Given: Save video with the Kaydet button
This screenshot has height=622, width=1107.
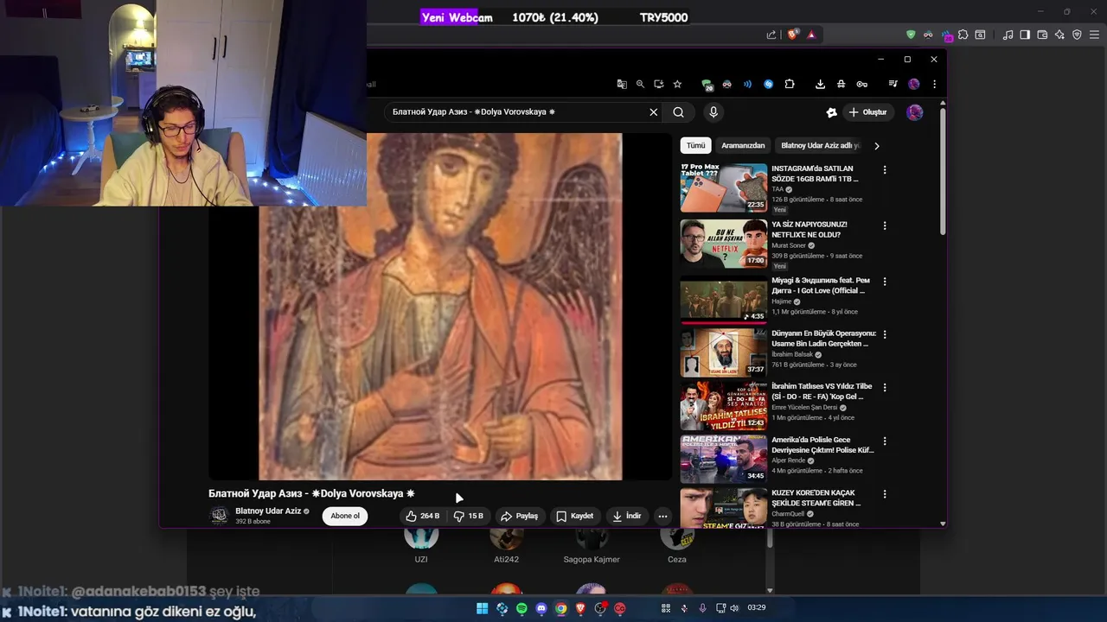Looking at the screenshot, I should (575, 516).
